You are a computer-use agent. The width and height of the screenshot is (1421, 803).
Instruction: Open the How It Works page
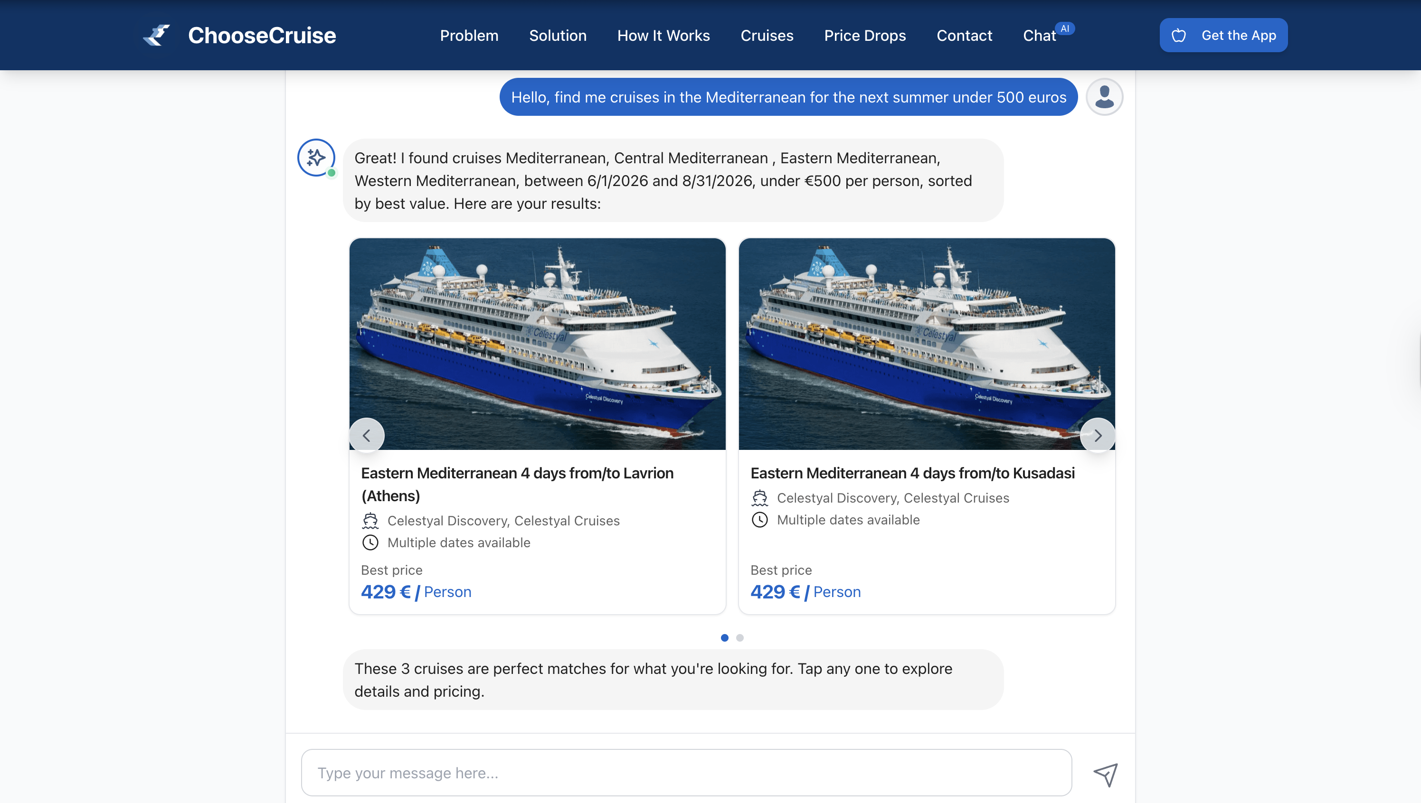click(663, 36)
